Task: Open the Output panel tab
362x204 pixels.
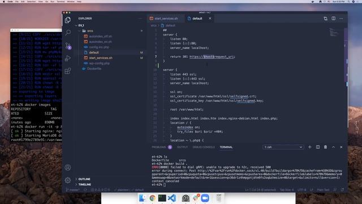Action: [182, 147]
